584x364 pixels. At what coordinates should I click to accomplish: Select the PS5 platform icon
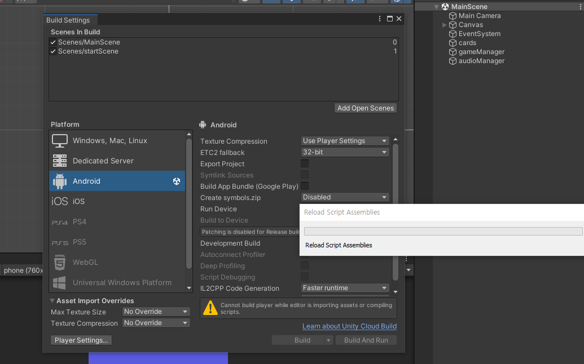coord(60,242)
